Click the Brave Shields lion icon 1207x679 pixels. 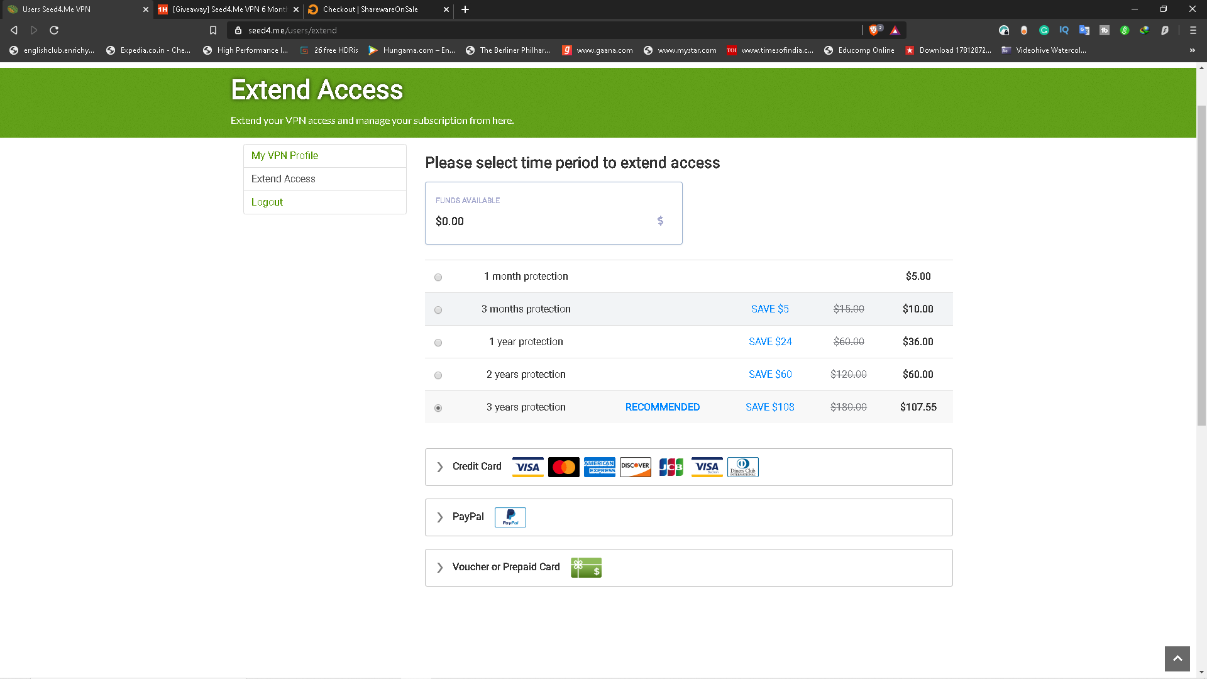[x=874, y=30]
